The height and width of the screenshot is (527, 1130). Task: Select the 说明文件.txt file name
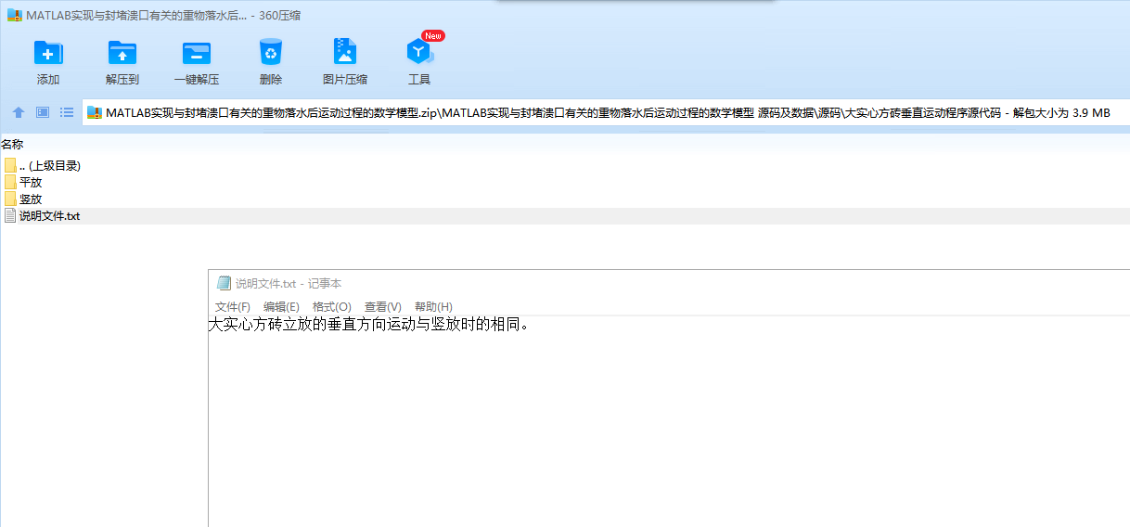tap(50, 215)
